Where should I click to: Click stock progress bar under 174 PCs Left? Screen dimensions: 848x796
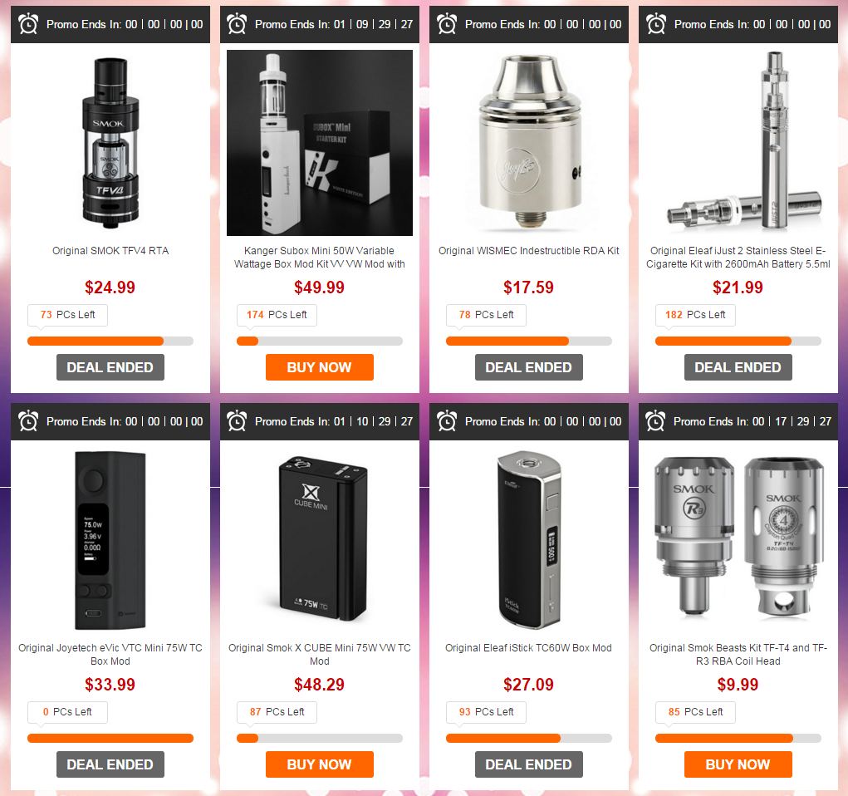(x=320, y=341)
